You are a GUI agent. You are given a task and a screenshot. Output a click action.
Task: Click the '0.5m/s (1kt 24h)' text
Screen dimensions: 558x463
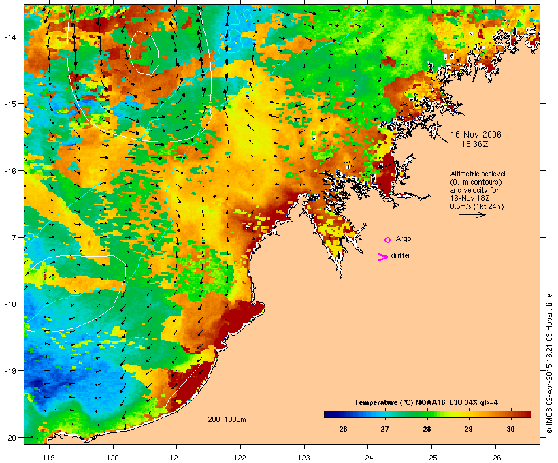pyautogui.click(x=477, y=206)
